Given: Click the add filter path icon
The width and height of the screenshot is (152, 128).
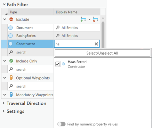Looking at the screenshot, I should (83, 19).
